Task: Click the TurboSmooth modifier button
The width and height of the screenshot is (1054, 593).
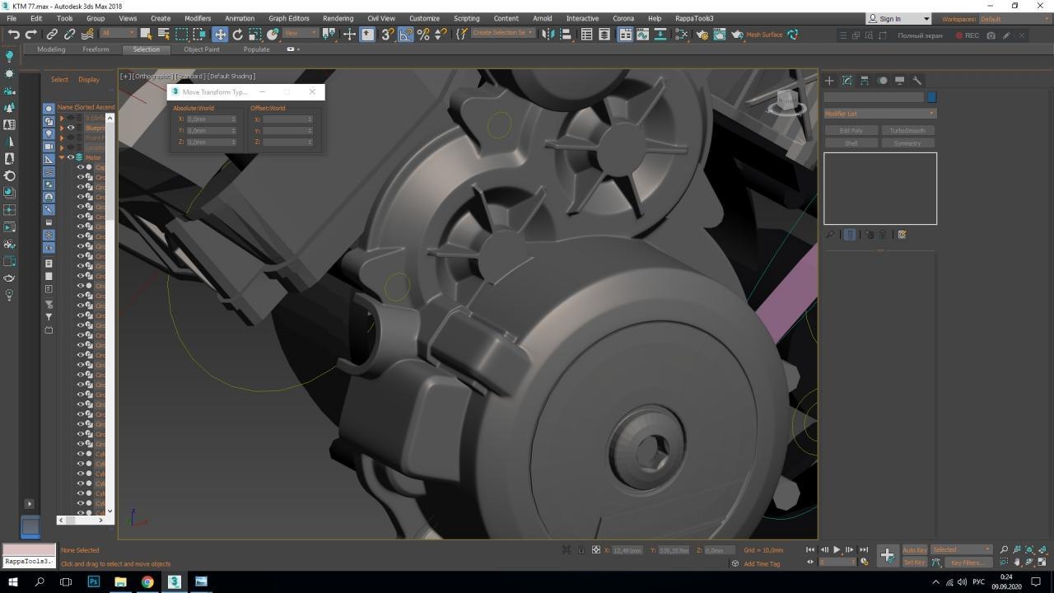Action: pos(907,131)
